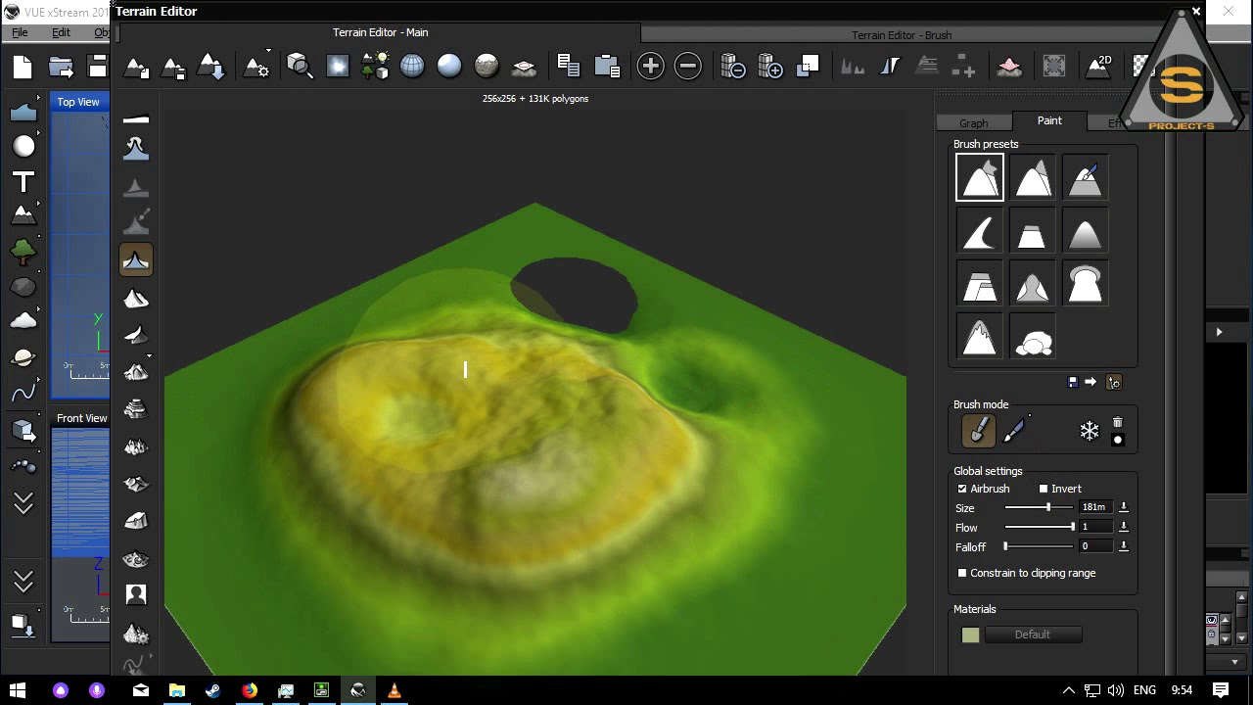Click the Top View panel title

[78, 102]
